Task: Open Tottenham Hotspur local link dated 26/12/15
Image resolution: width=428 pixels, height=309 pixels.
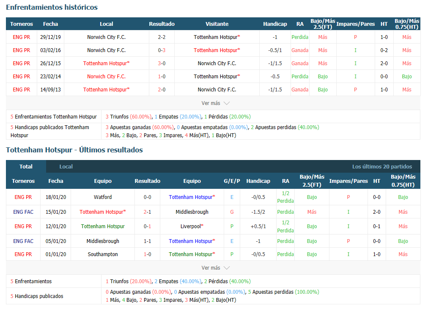Action: 107,63
